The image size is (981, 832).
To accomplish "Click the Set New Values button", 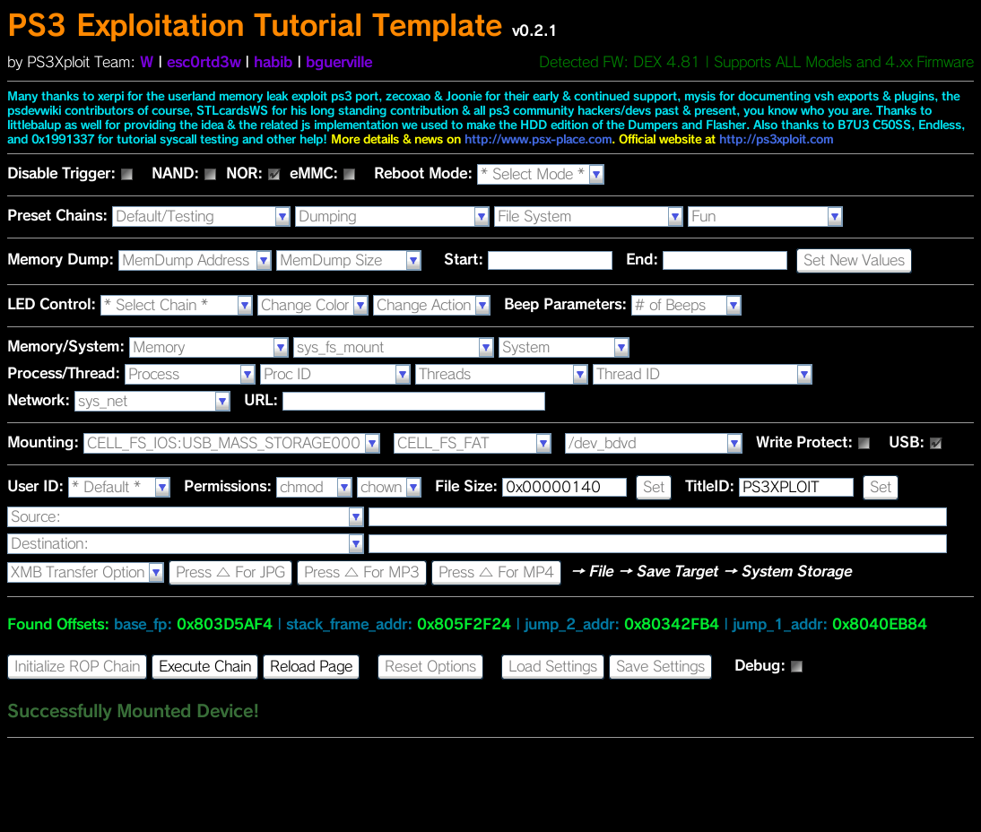I will click(x=854, y=260).
